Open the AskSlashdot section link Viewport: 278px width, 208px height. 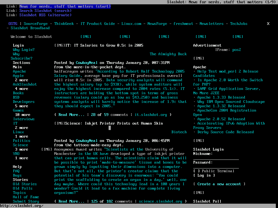(25, 84)
